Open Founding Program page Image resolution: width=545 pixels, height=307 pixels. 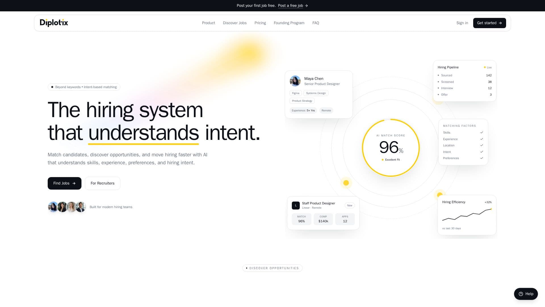coord(289,23)
